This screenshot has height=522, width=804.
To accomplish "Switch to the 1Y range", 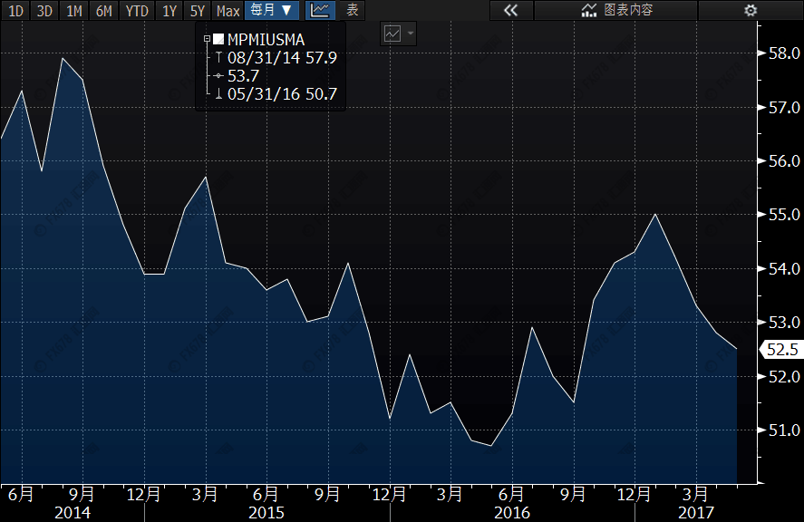I will [x=169, y=11].
